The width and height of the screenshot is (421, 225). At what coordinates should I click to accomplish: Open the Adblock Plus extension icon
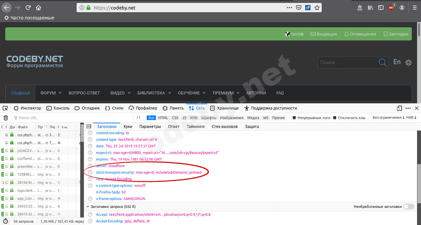click(x=391, y=8)
